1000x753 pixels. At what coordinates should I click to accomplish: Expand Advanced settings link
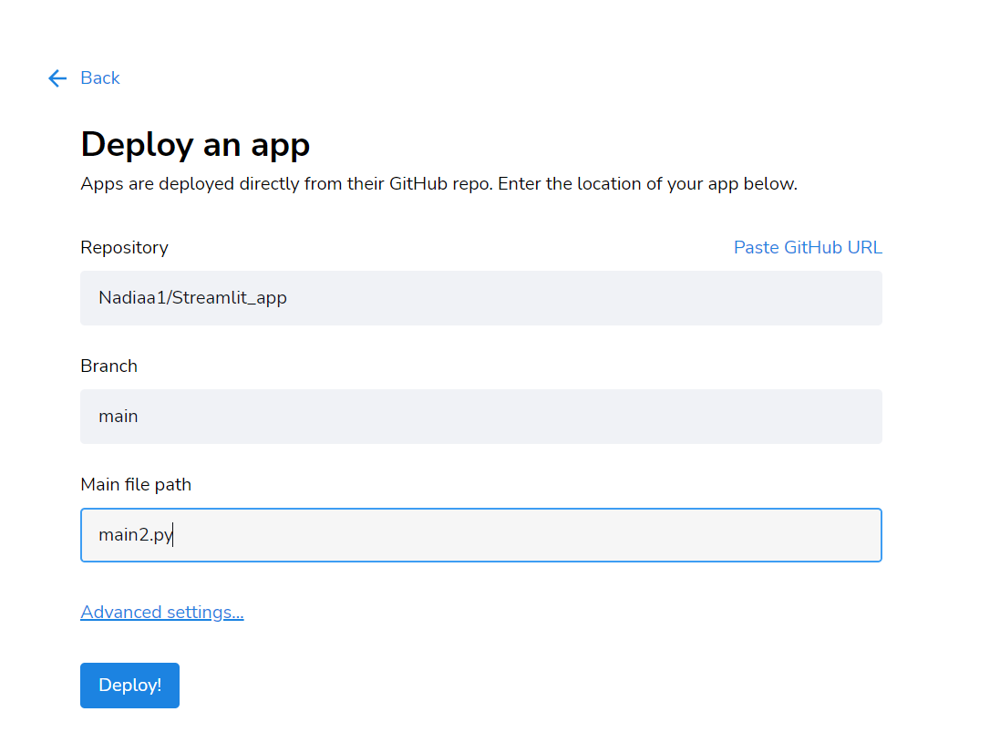pos(162,612)
